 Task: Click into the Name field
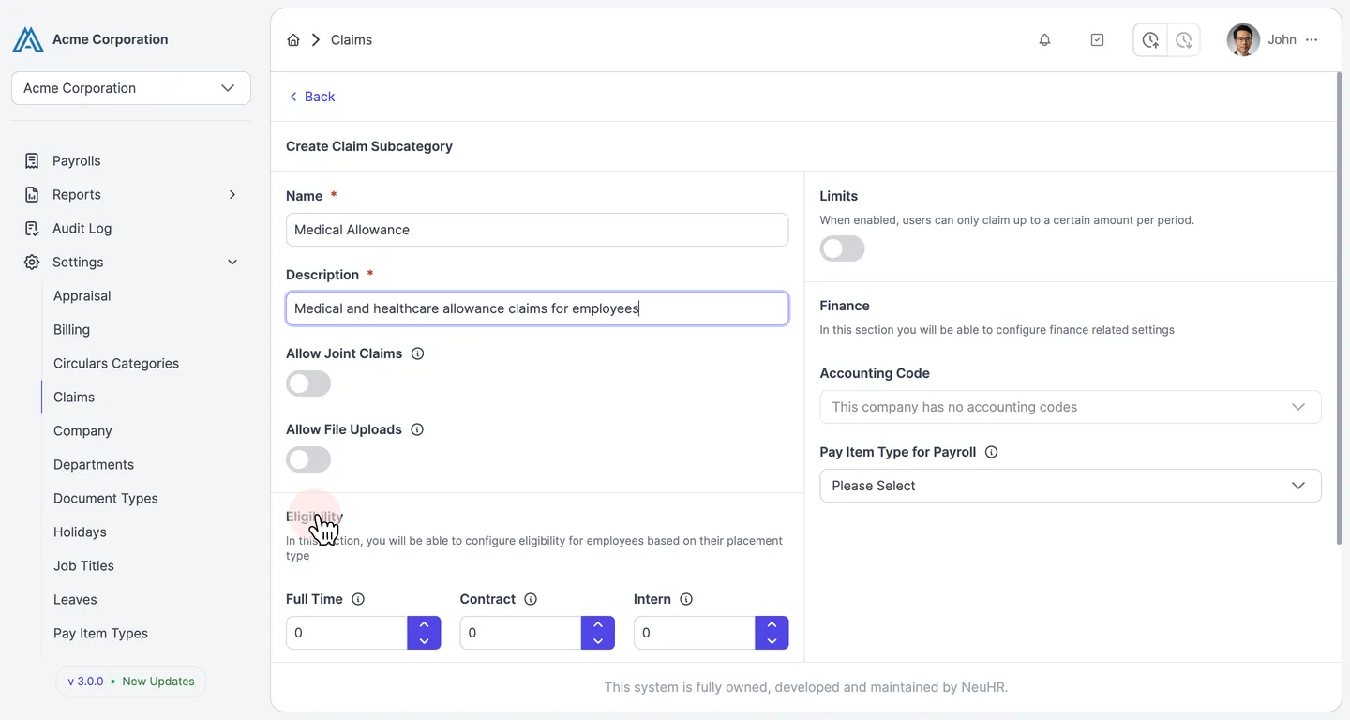(537, 230)
